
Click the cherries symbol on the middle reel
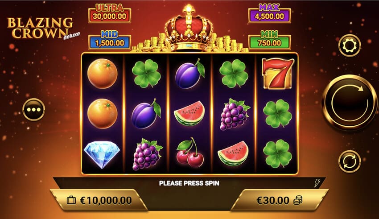coord(190,153)
